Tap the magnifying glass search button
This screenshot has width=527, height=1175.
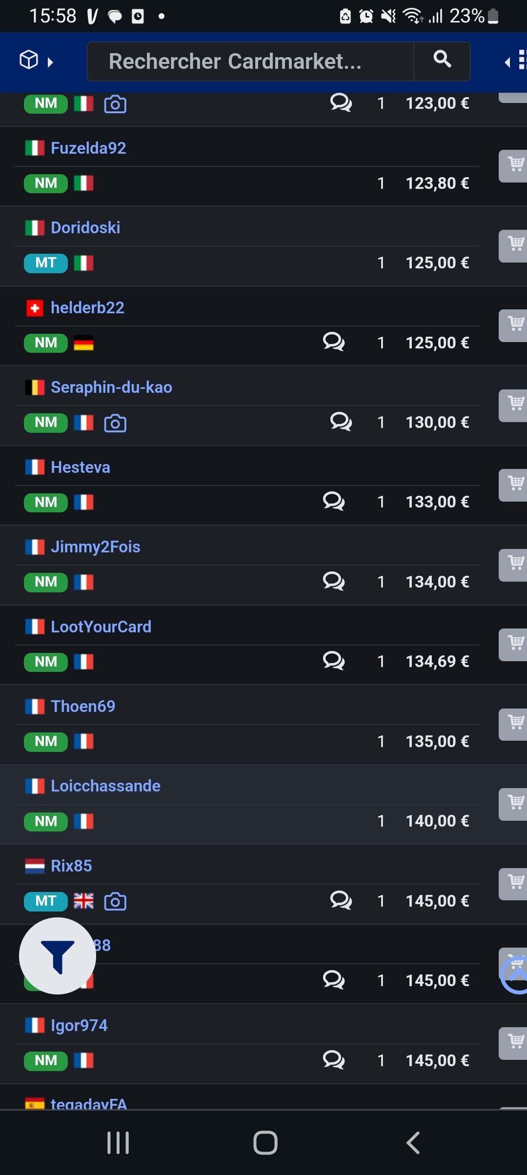tap(442, 61)
